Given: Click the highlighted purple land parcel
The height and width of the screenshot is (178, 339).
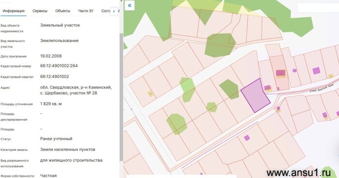Looking at the screenshot, I should (255, 96).
